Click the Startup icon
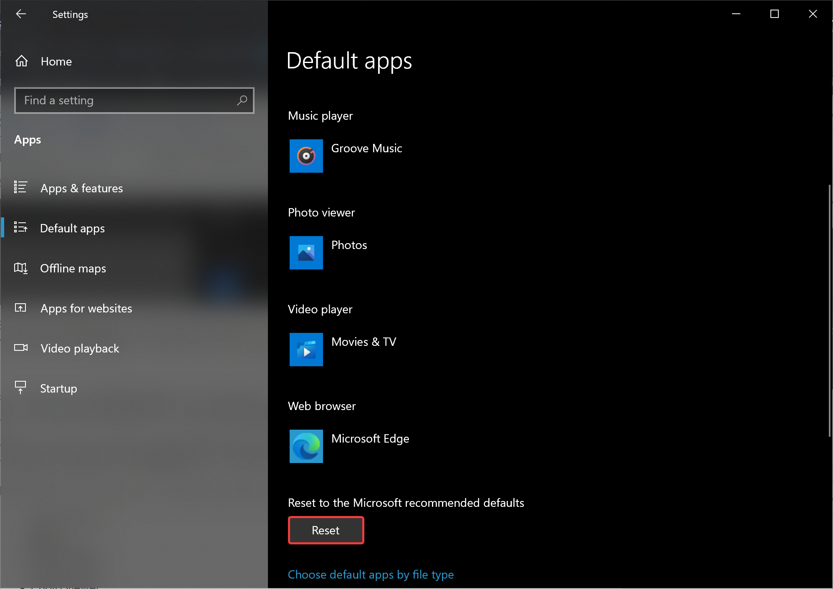 coord(20,388)
